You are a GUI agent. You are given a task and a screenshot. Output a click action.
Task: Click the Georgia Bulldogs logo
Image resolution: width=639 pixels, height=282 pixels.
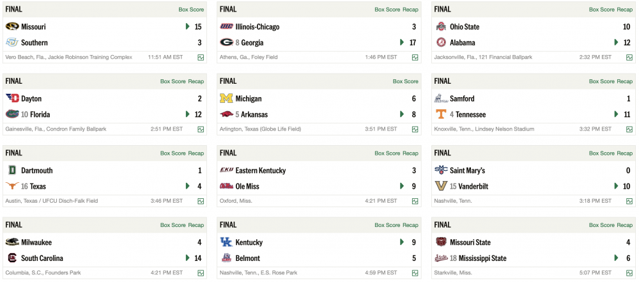tap(226, 43)
